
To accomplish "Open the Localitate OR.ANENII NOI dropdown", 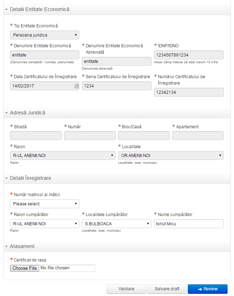I will (171, 156).
